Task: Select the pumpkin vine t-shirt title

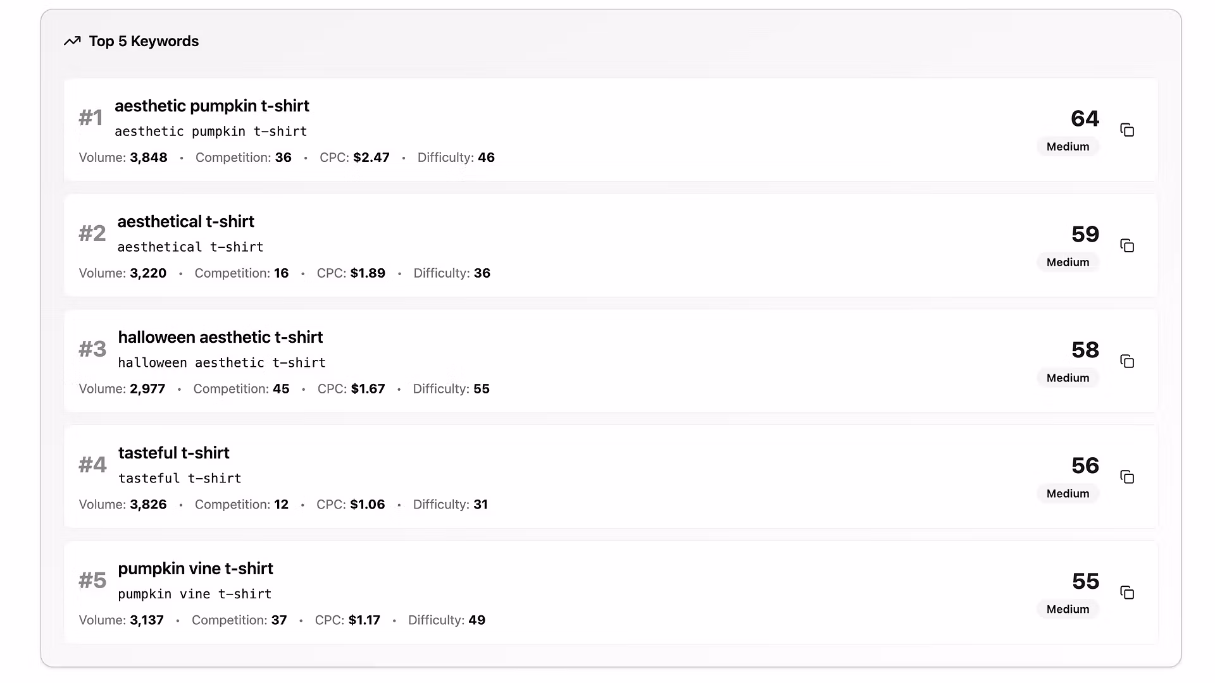Action: [x=196, y=569]
